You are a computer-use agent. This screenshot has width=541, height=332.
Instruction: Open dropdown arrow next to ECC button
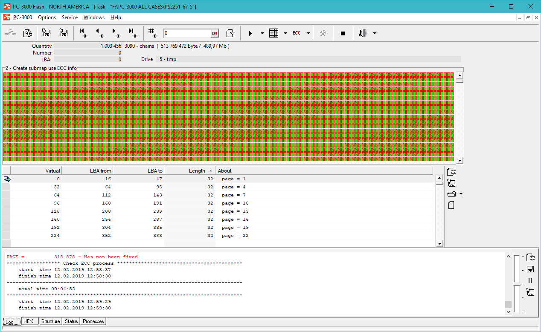[308, 33]
